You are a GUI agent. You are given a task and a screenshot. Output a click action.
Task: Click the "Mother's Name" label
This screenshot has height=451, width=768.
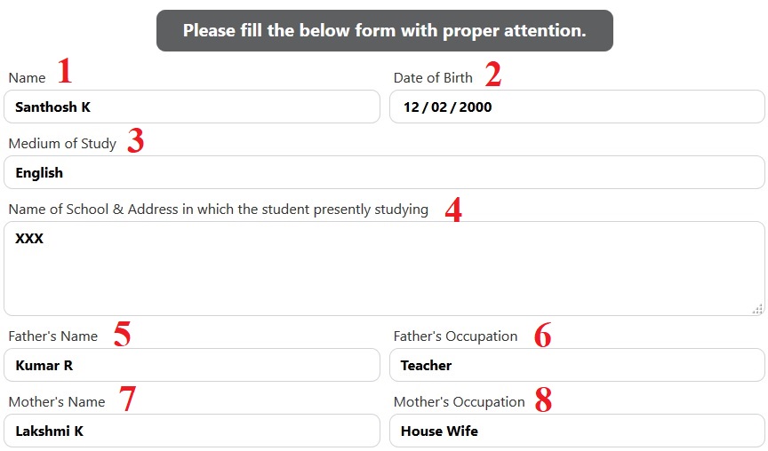(x=56, y=402)
